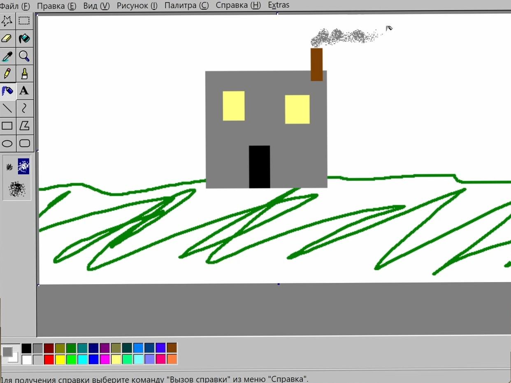
Task: Choose the largest airbrush spray size
Action: point(17,189)
